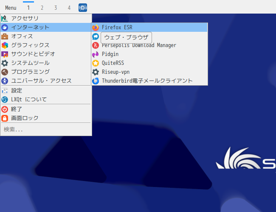Open the ユニバーサル・アクセス submenu

[46, 81]
